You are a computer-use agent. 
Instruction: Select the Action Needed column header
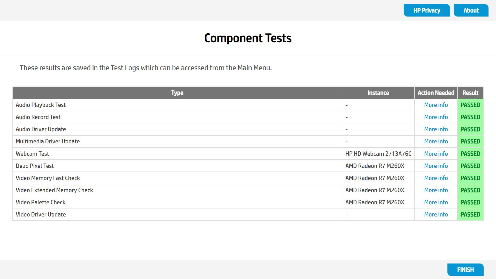[436, 93]
